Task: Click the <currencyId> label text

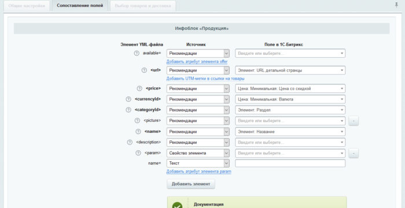Action: pyautogui.click(x=148, y=99)
